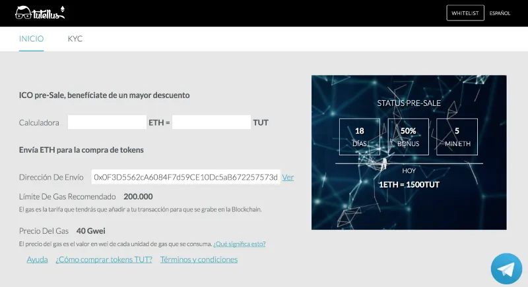Click the Calculadora label
The image size is (528, 287).
[x=39, y=122]
